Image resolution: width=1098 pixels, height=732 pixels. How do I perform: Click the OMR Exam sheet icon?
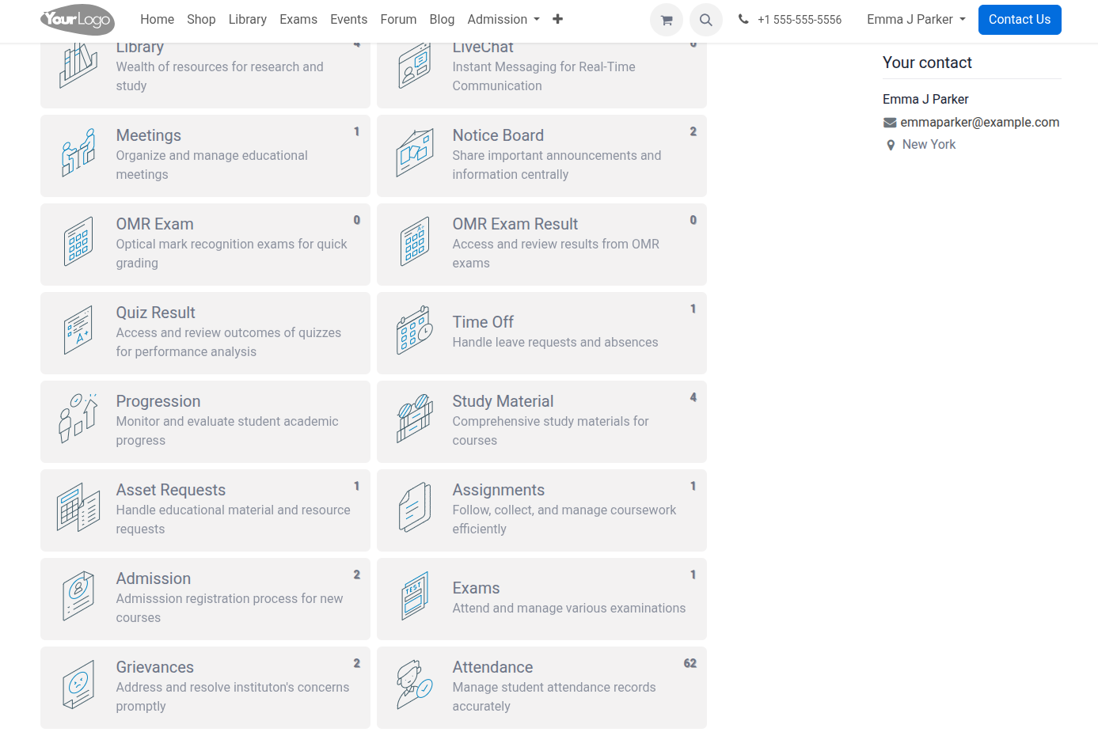point(78,242)
